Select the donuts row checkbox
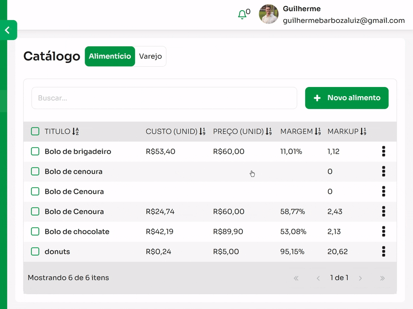 (x=35, y=252)
